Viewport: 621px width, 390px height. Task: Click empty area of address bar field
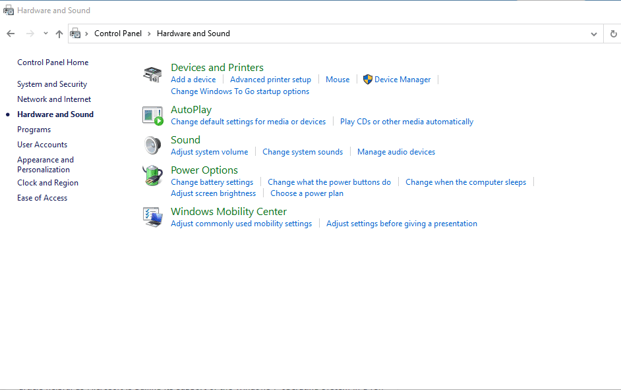396,34
